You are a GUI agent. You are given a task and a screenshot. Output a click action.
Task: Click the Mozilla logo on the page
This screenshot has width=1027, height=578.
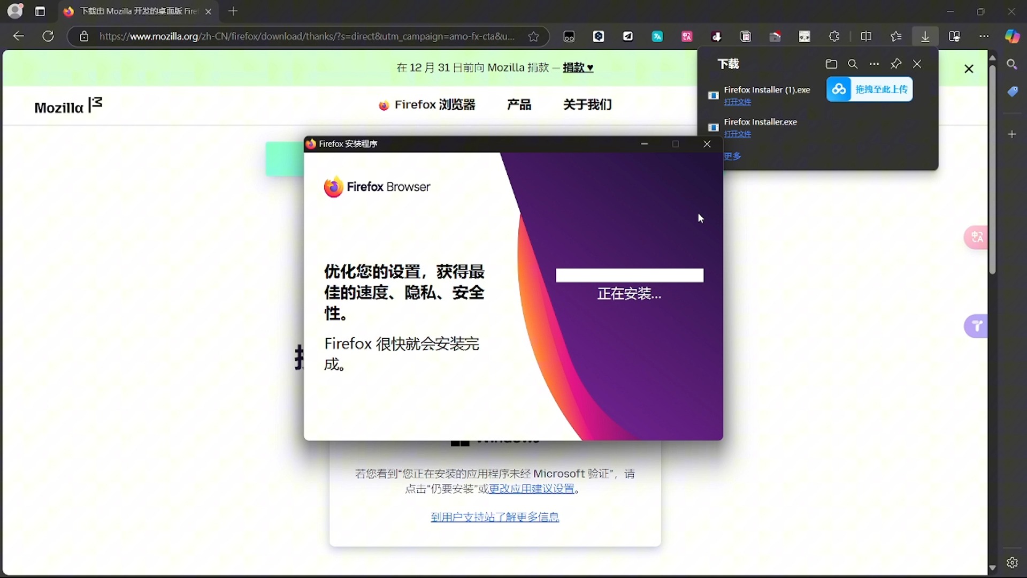68,105
